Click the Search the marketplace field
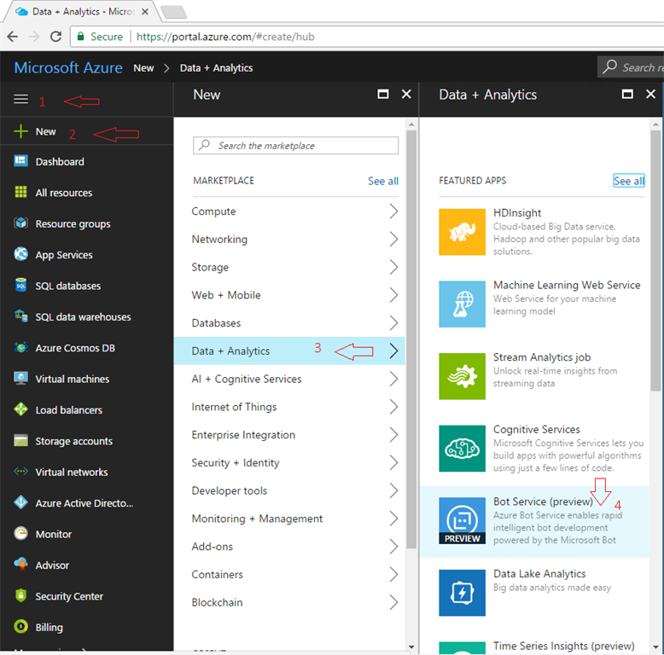This screenshot has width=664, height=655. click(x=295, y=146)
